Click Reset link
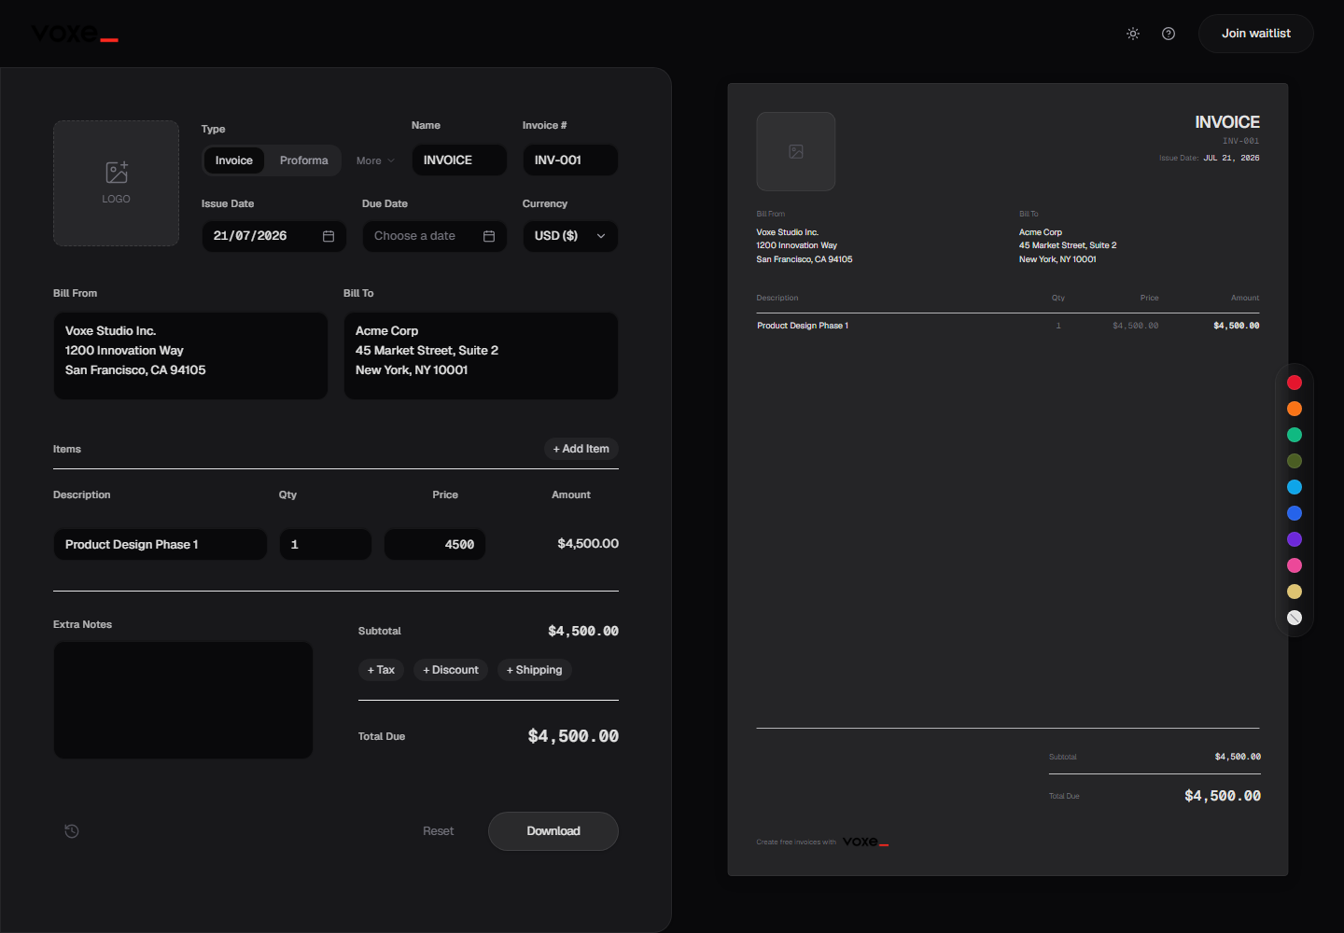The height and width of the screenshot is (933, 1344). point(438,831)
